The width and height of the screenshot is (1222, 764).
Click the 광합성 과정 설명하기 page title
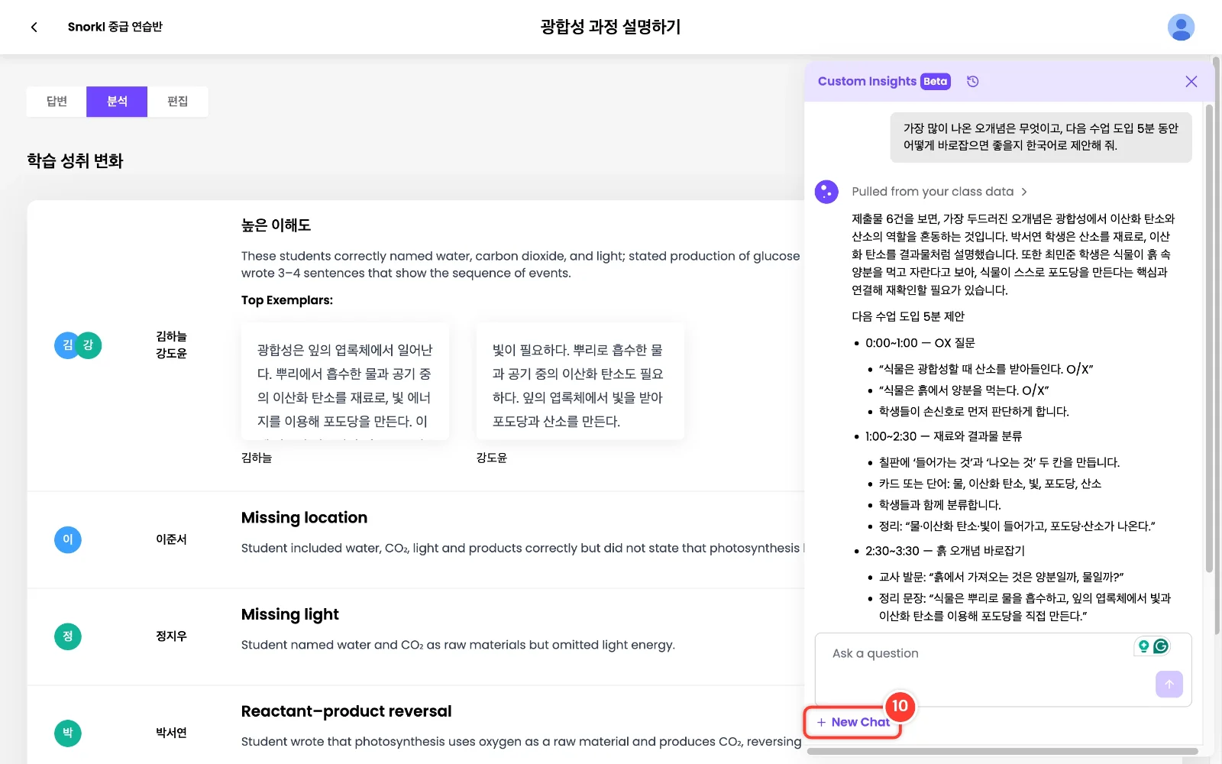[x=610, y=27]
